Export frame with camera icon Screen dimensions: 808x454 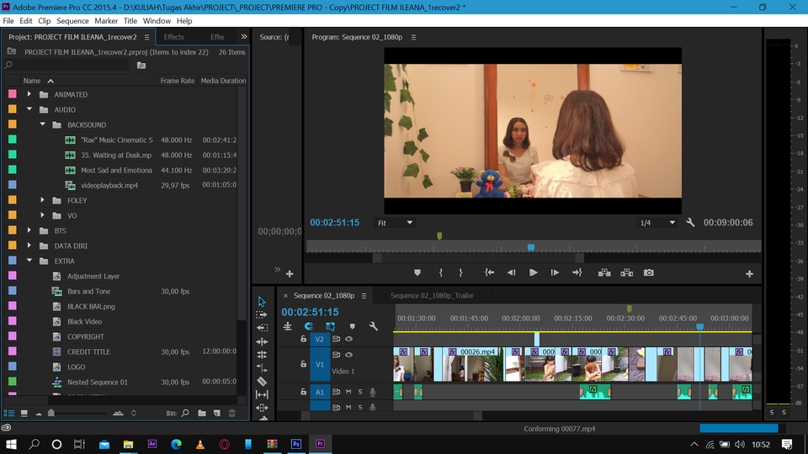coord(649,272)
